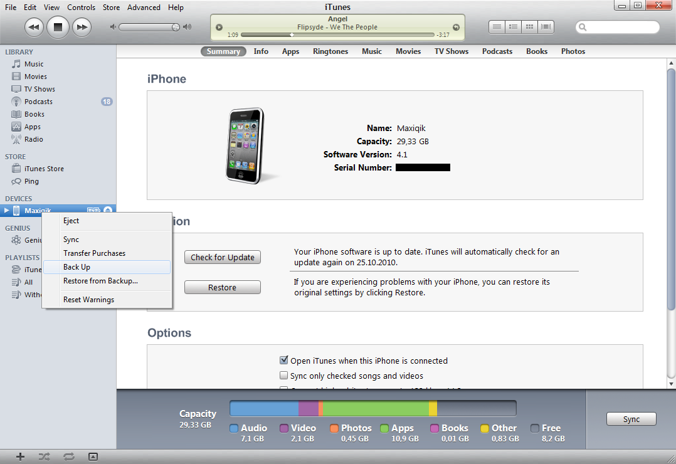Choose Restore from Backup from context menu

[x=107, y=281]
